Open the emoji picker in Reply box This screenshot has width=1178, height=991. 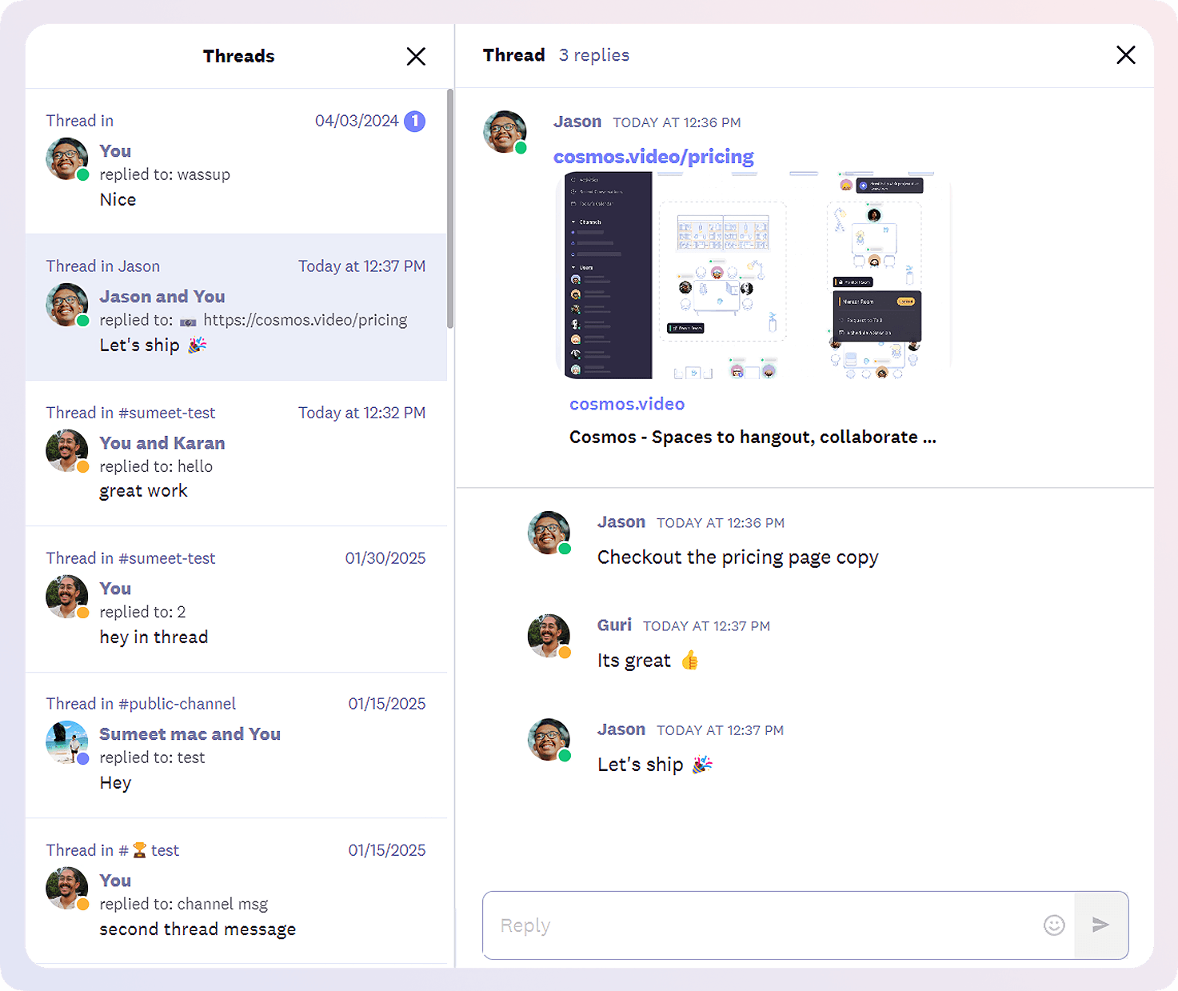click(x=1054, y=925)
